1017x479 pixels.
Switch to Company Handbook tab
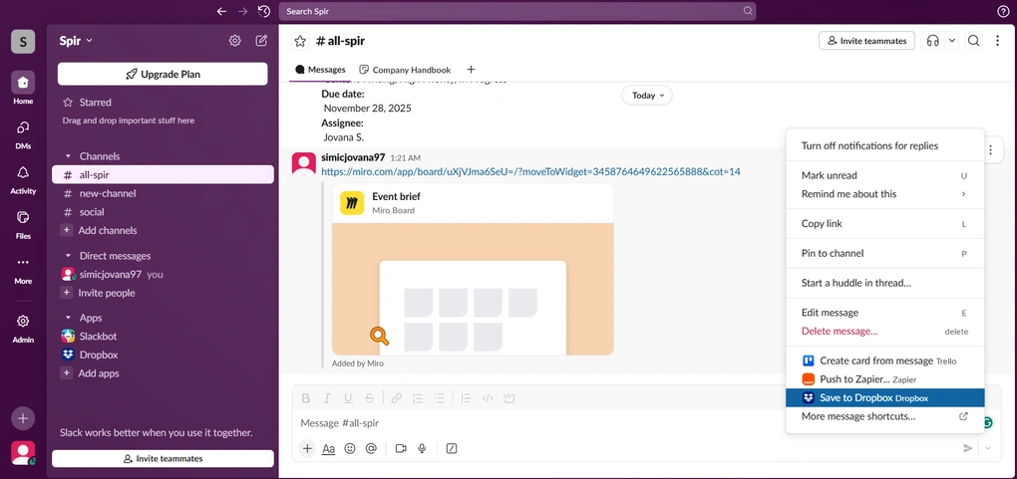[x=405, y=70]
